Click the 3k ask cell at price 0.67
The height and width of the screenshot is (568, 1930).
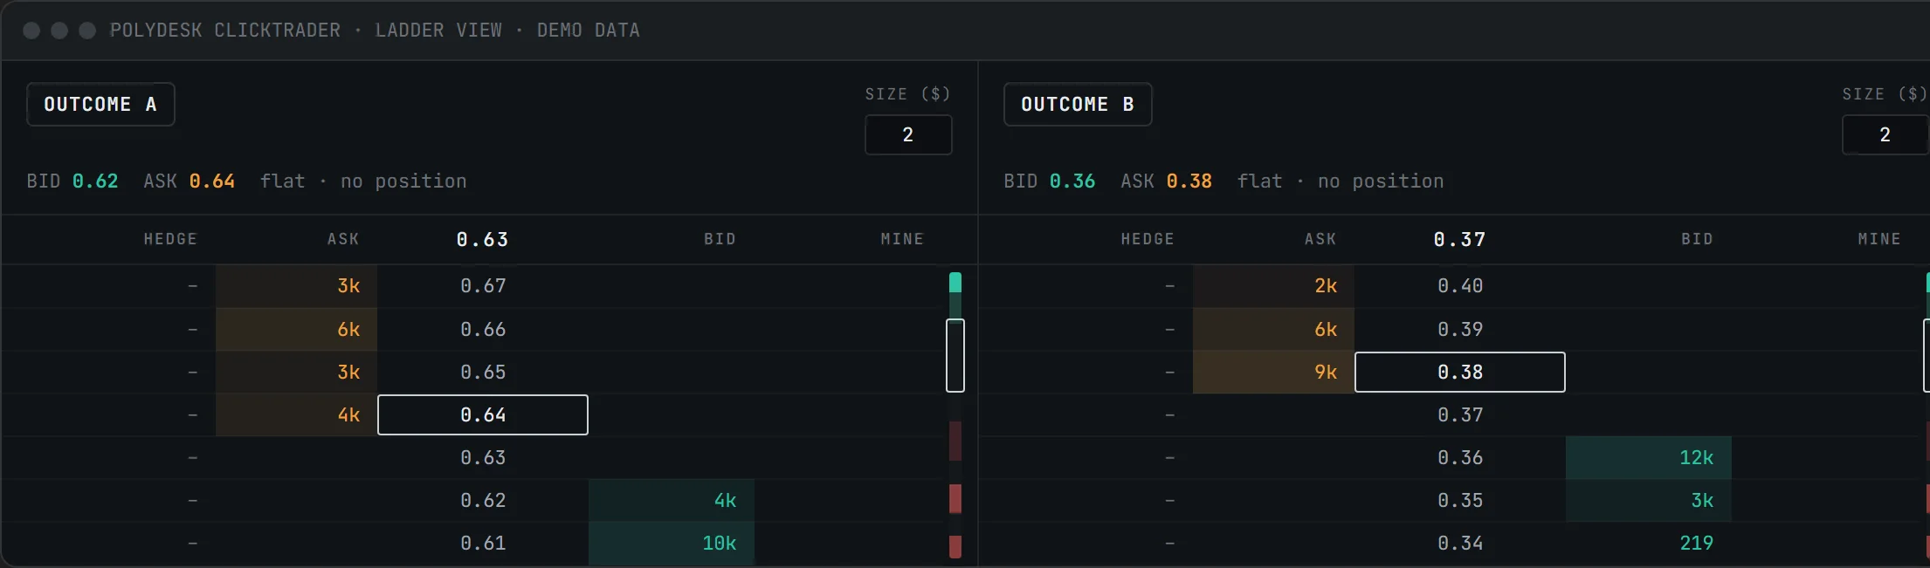297,286
